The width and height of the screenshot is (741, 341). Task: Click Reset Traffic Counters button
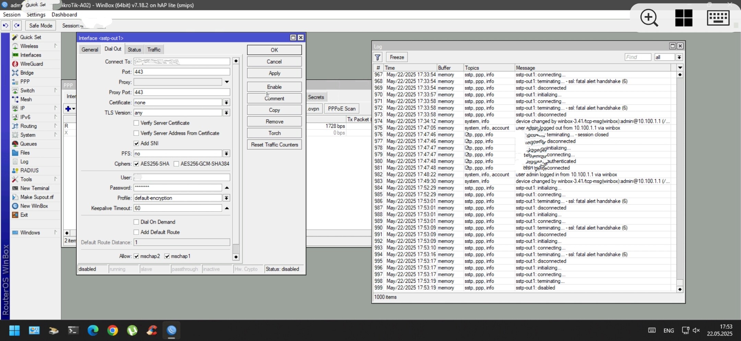(x=274, y=145)
